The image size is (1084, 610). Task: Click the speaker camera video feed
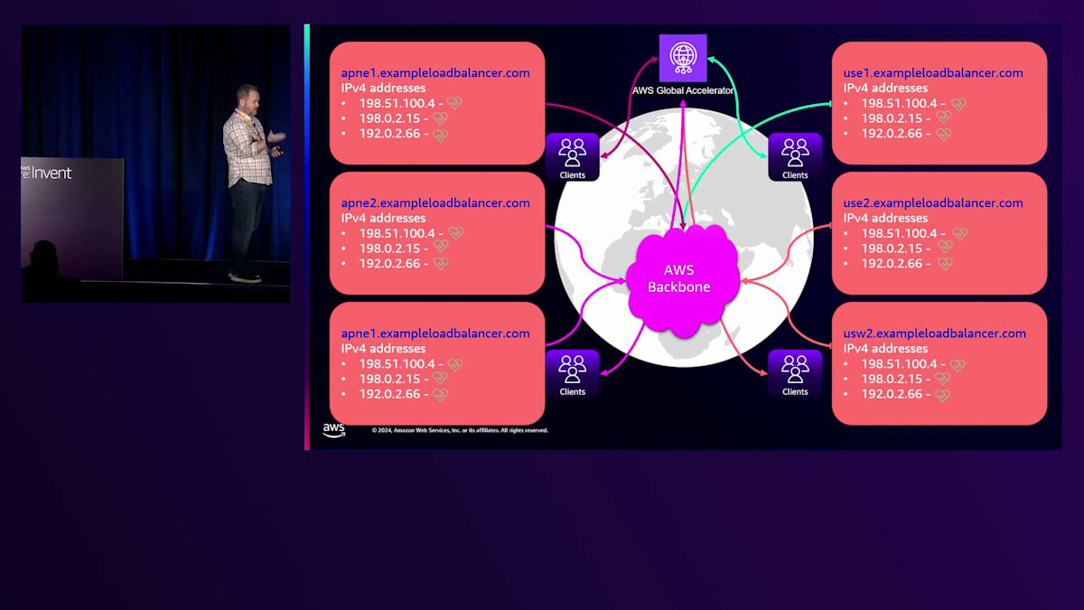coord(156,164)
